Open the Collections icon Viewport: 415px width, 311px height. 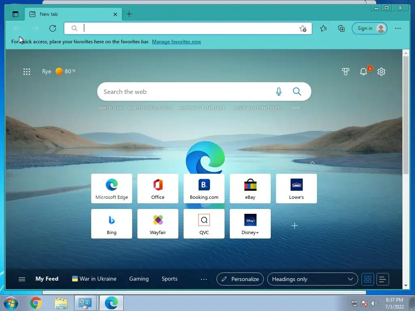click(341, 28)
